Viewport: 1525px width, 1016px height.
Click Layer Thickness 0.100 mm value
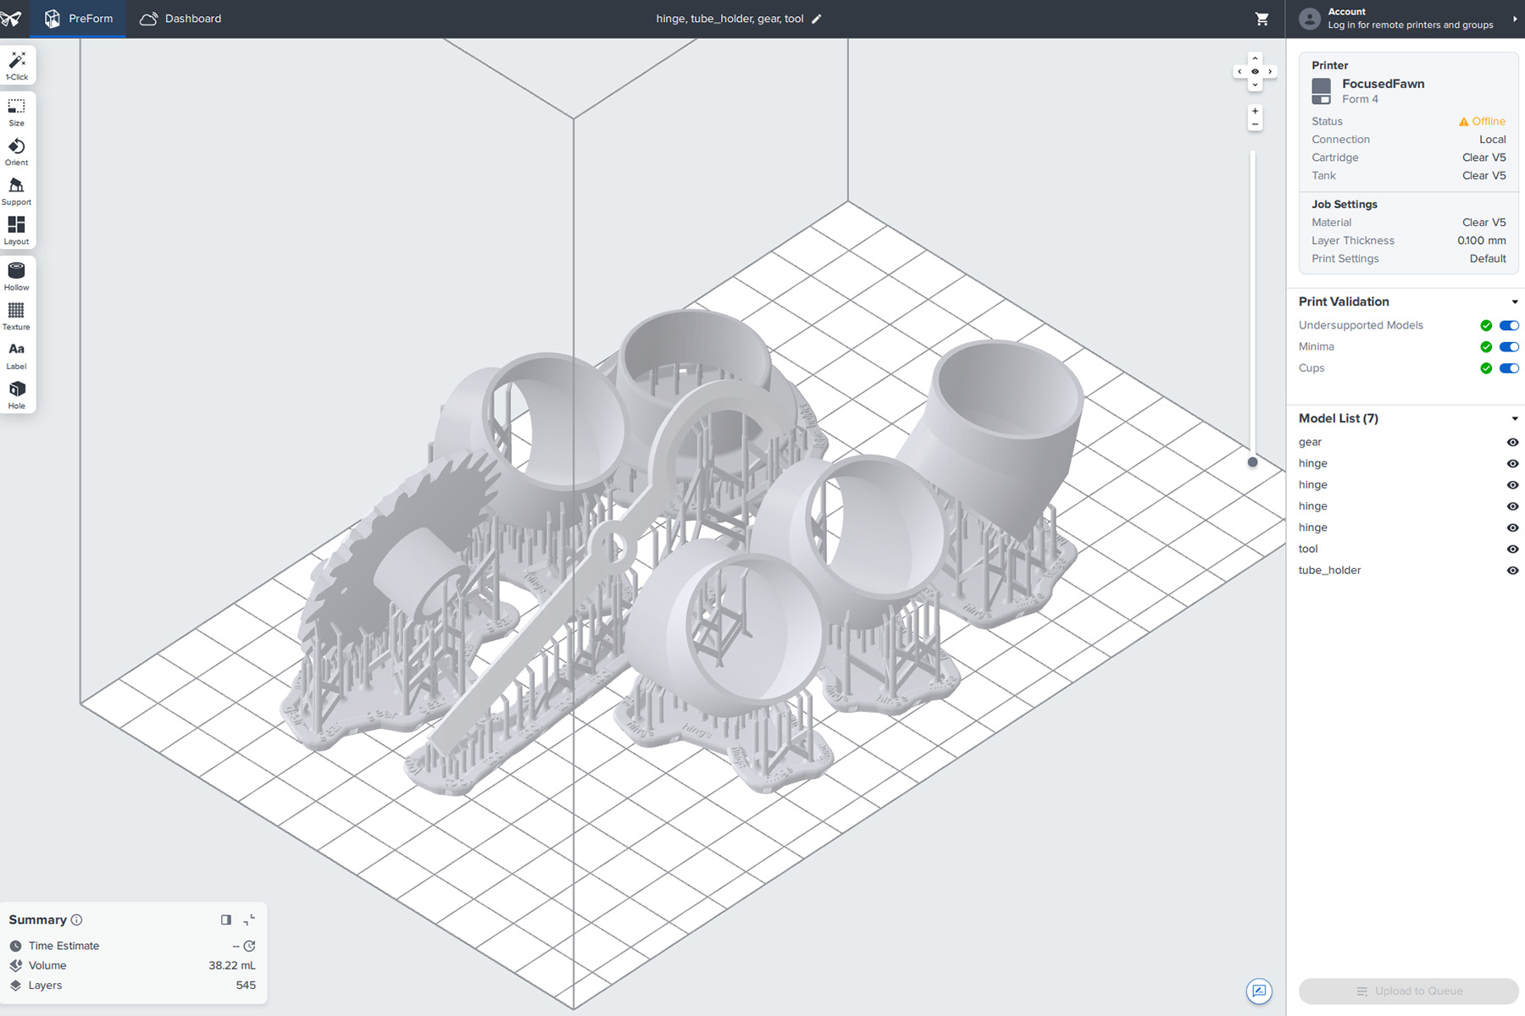1482,240
